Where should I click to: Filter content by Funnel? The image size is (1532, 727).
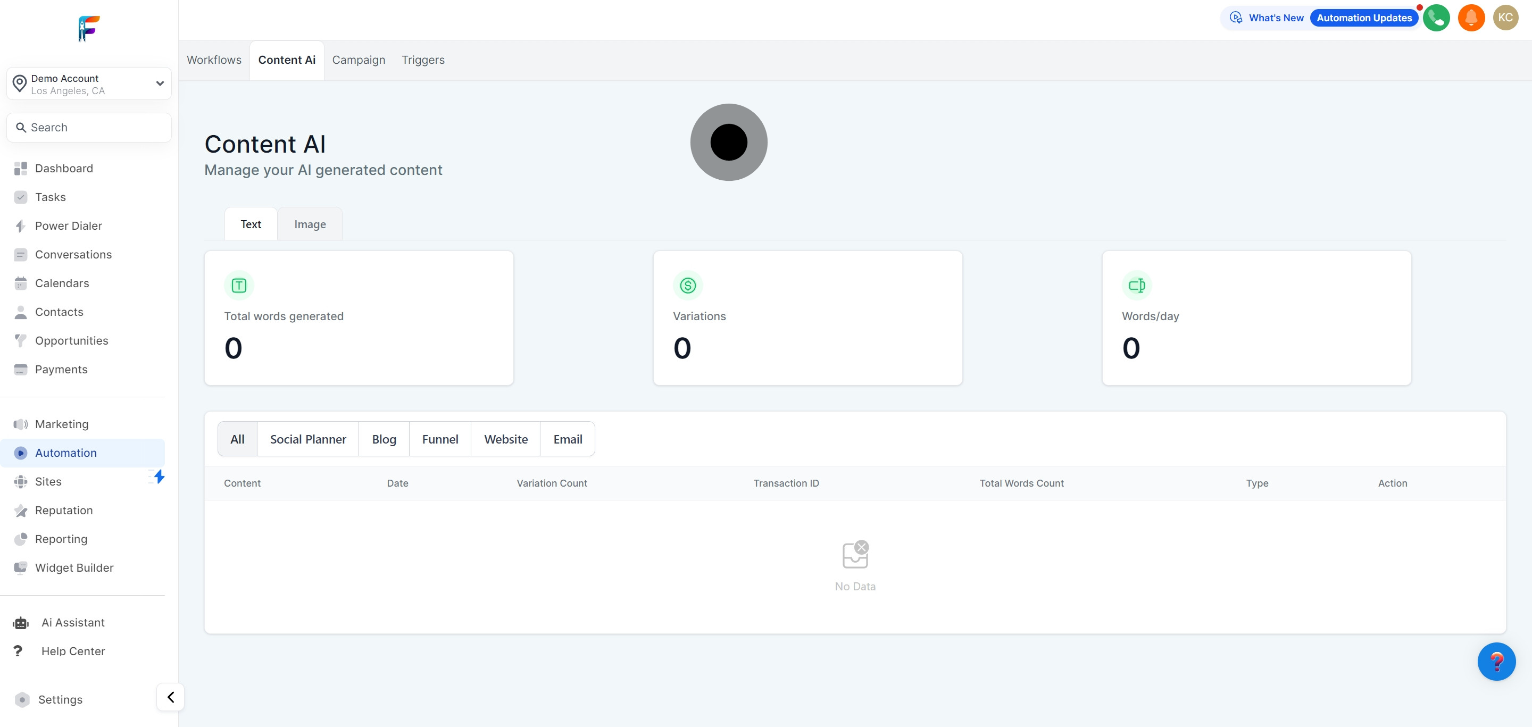tap(440, 439)
